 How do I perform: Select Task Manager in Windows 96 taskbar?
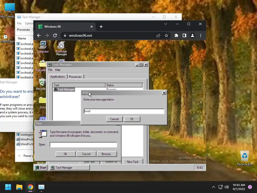(70, 168)
